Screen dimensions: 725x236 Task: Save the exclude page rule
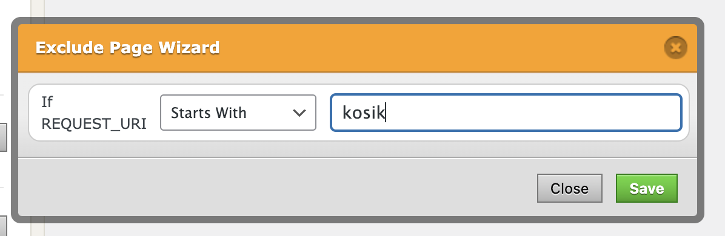tap(646, 188)
